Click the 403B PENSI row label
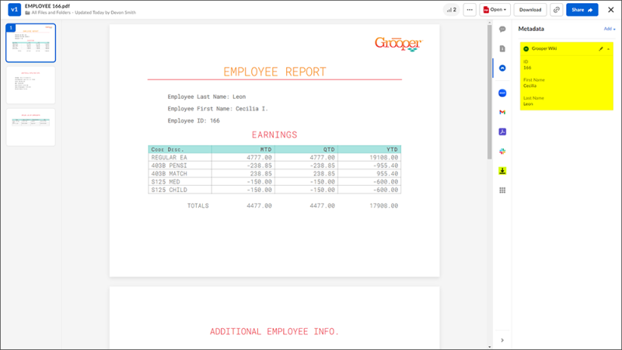622x350 pixels. click(x=169, y=166)
